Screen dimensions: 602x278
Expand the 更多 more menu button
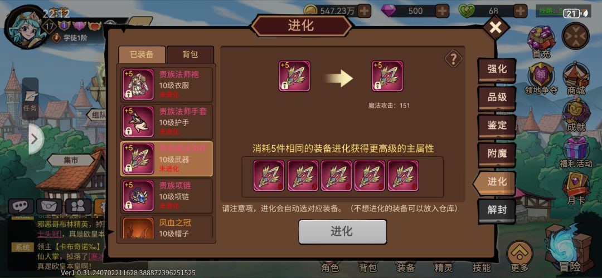coord(520,256)
